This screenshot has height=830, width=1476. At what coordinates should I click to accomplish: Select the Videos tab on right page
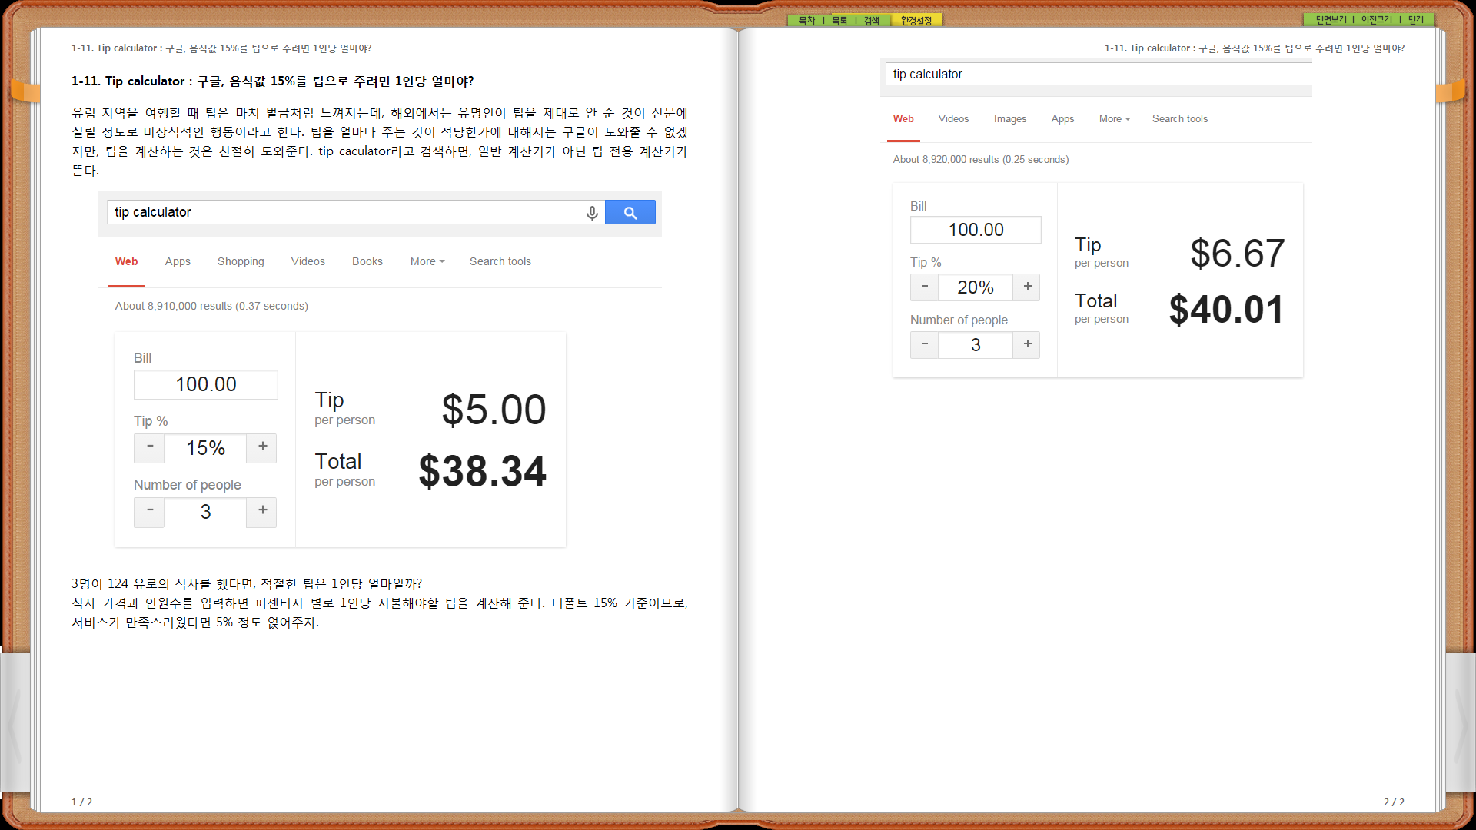point(953,119)
